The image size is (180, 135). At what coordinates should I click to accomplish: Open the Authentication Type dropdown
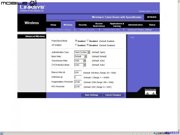point(82,52)
